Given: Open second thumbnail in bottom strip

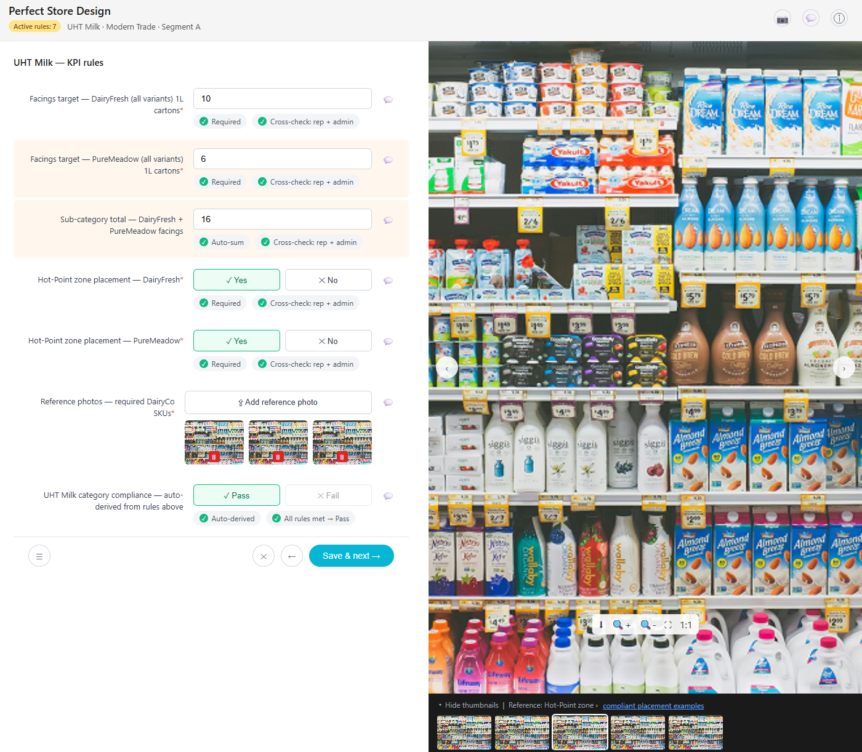Looking at the screenshot, I should point(522,732).
